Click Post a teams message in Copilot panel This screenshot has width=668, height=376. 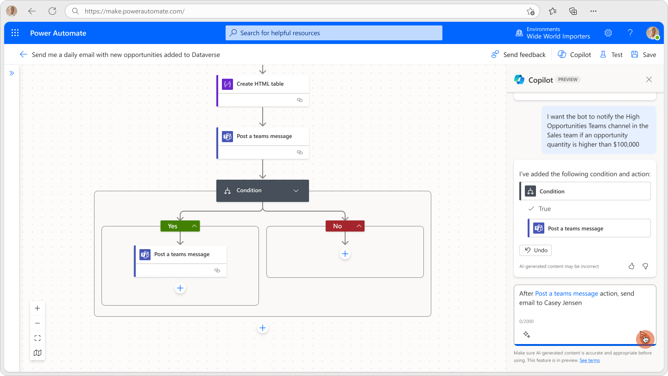pos(589,228)
